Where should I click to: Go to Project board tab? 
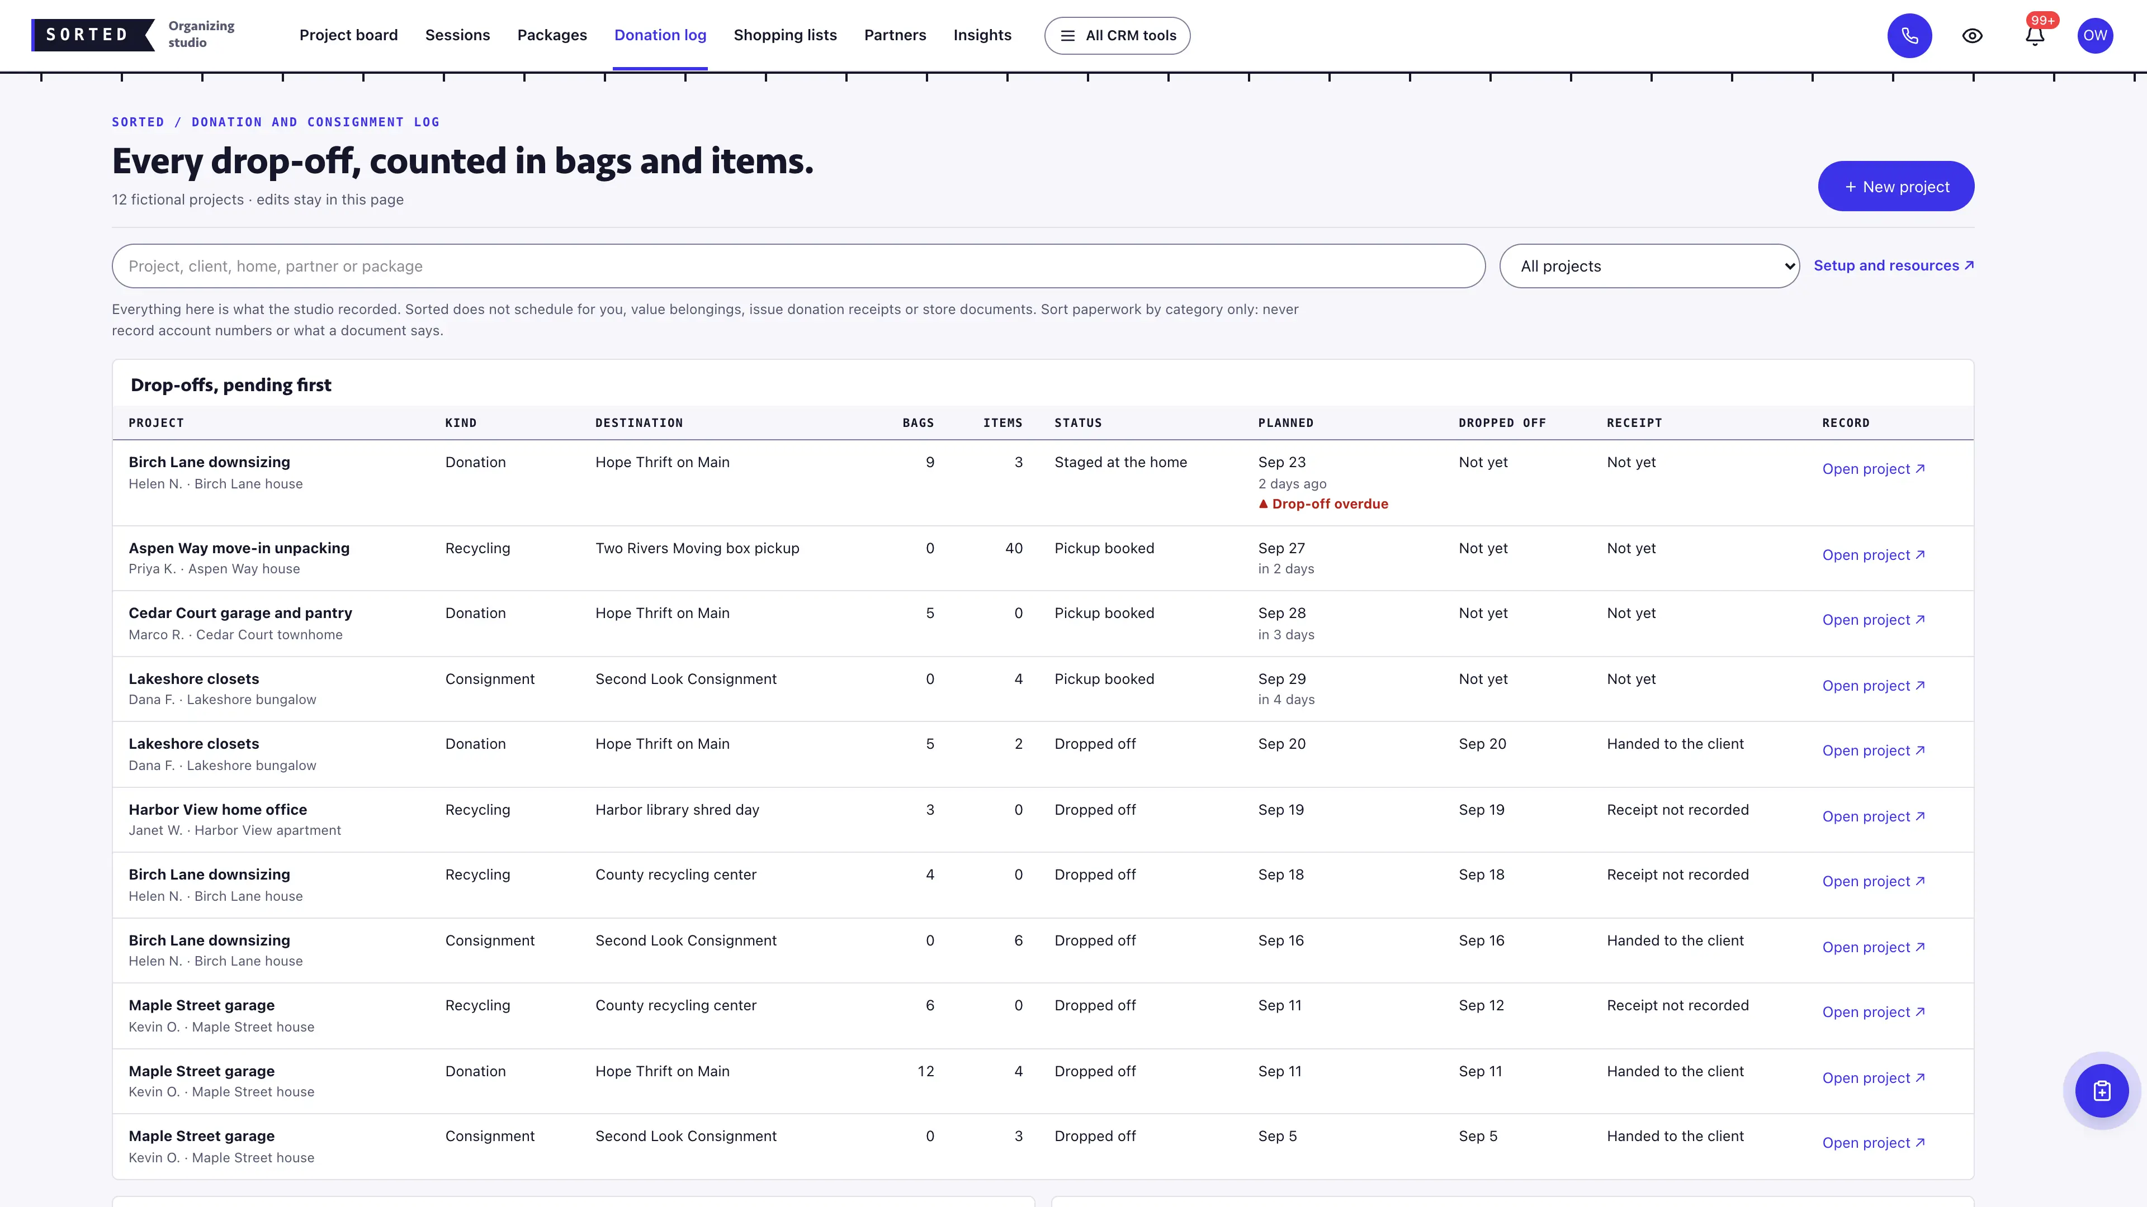[x=348, y=35]
